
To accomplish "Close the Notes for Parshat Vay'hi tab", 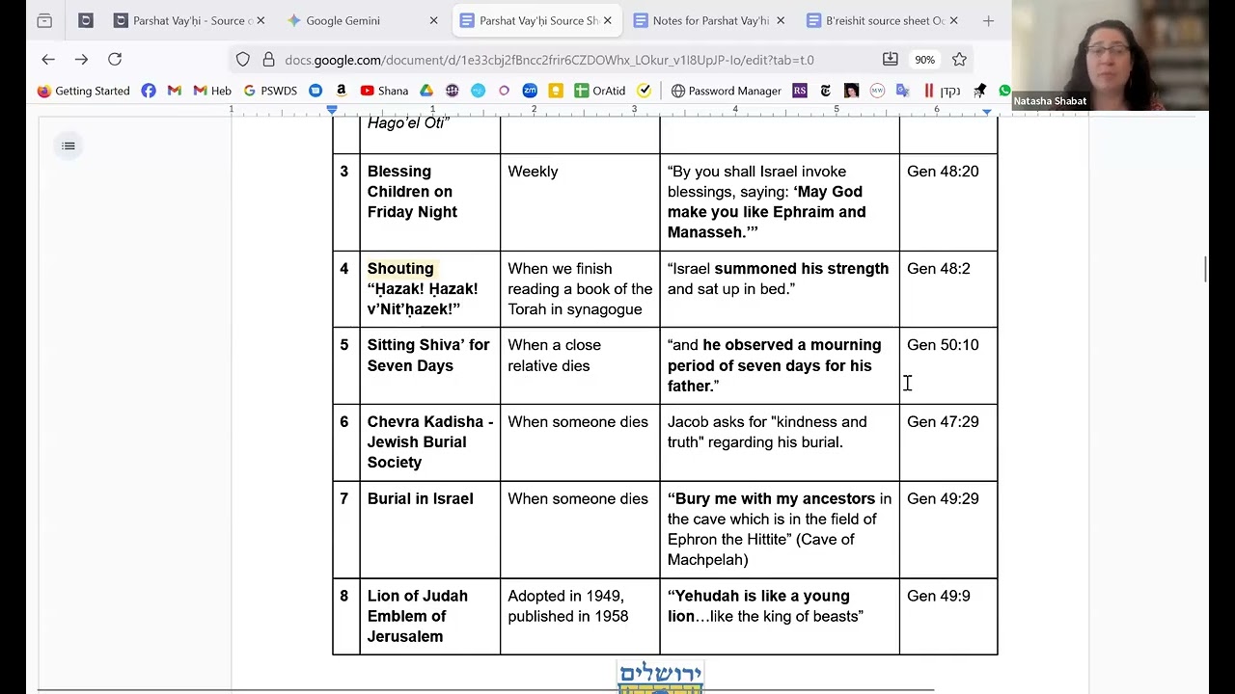I will pyautogui.click(x=781, y=20).
